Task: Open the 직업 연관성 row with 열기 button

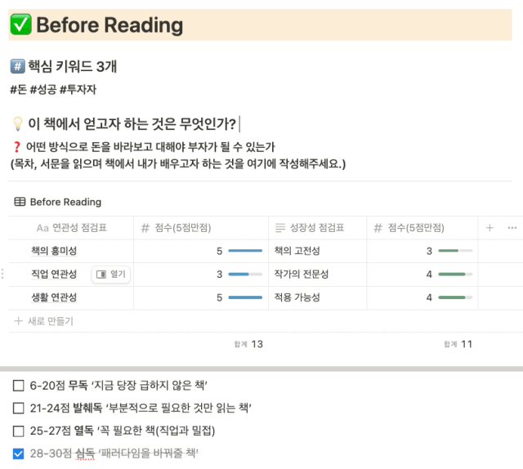Action: point(111,275)
